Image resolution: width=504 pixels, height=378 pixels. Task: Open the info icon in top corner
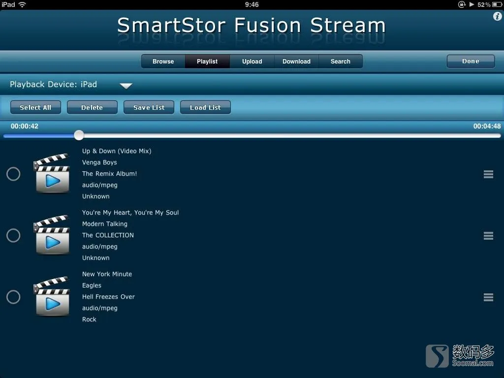pyautogui.click(x=497, y=16)
